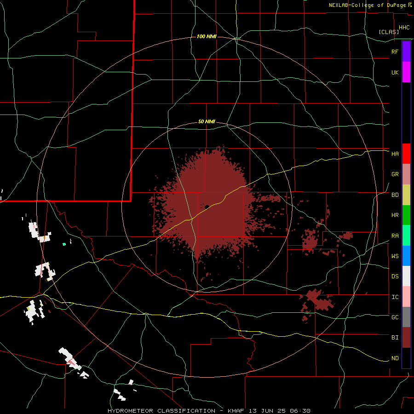This screenshot has width=414, height=414.
Task: Click the IC light pink legend swatch
Action: pyautogui.click(x=406, y=297)
